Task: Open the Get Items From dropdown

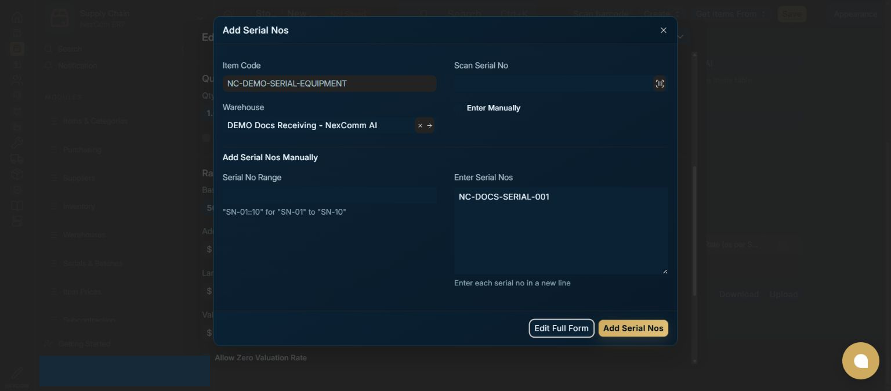Action: tap(731, 14)
